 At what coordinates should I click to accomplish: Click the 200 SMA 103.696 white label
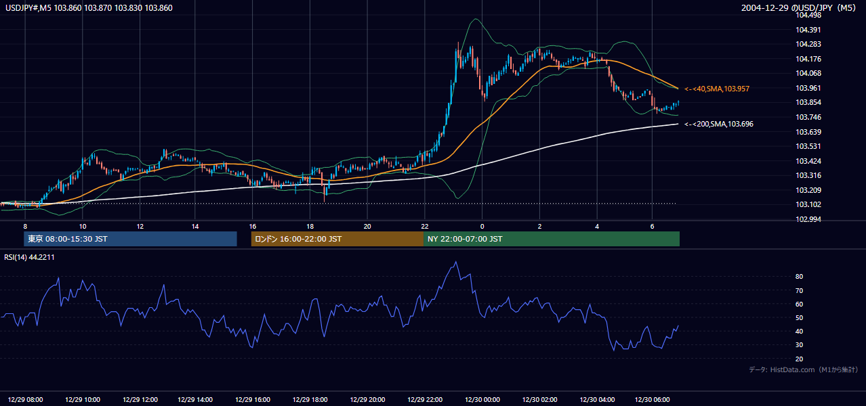719,124
